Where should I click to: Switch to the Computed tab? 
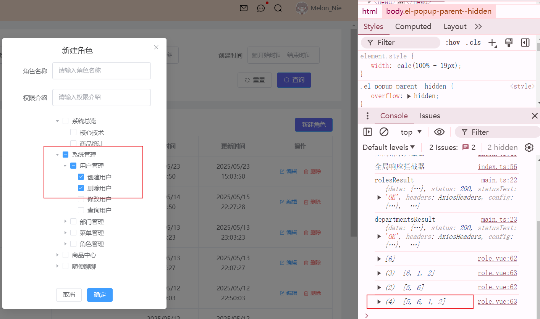point(413,26)
